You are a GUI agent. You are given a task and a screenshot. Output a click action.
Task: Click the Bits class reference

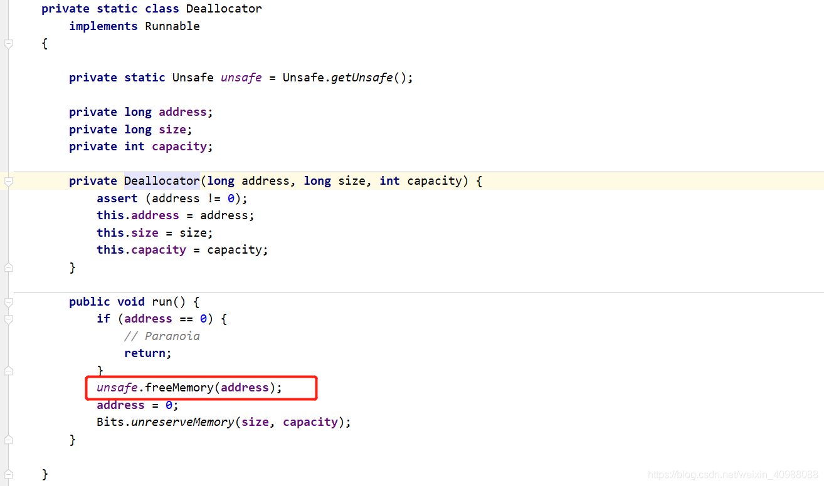pyautogui.click(x=110, y=422)
